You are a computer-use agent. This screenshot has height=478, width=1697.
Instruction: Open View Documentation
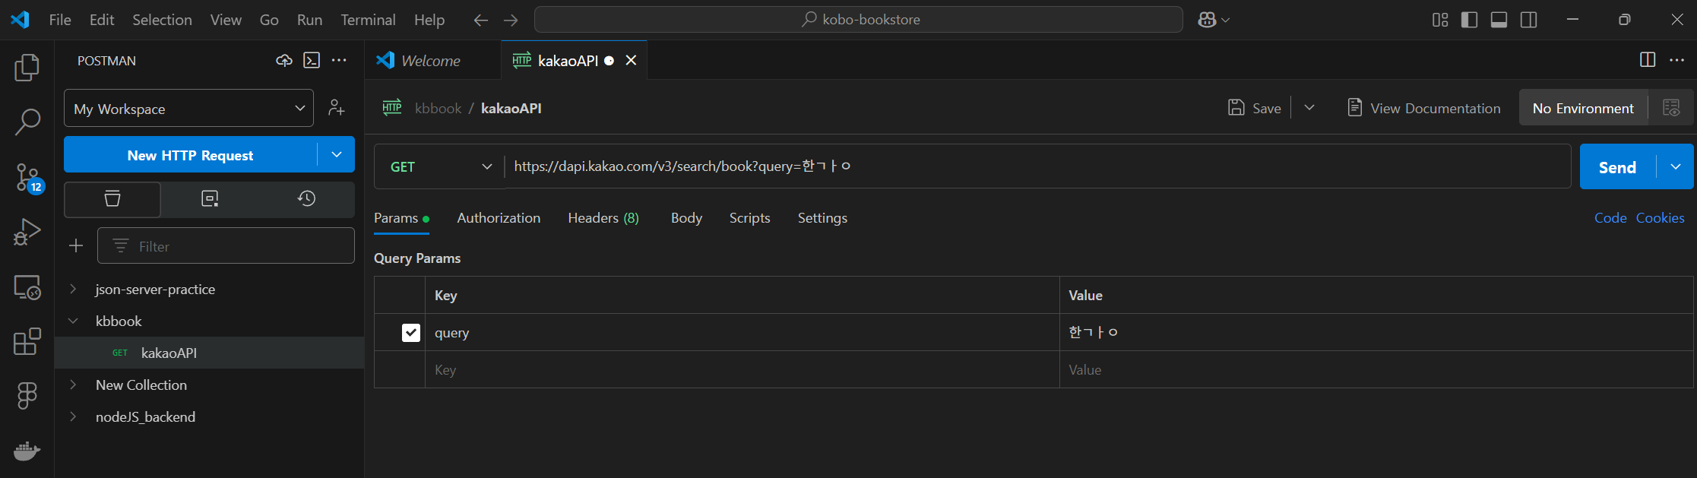[x=1423, y=108]
